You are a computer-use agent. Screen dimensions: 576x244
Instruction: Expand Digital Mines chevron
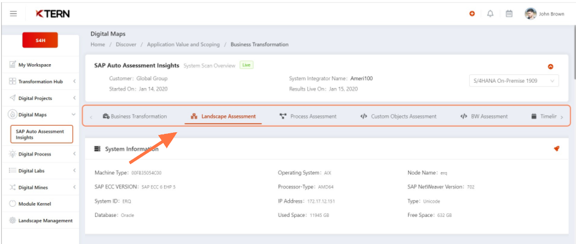[74, 187]
